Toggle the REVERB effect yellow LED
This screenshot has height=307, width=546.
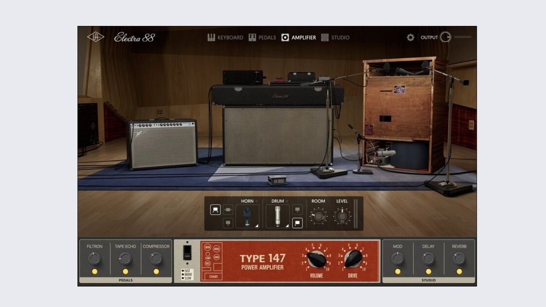[x=459, y=271]
